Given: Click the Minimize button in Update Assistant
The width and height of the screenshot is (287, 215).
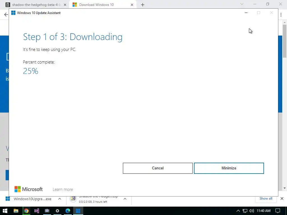Looking at the screenshot, I should pyautogui.click(x=229, y=168).
